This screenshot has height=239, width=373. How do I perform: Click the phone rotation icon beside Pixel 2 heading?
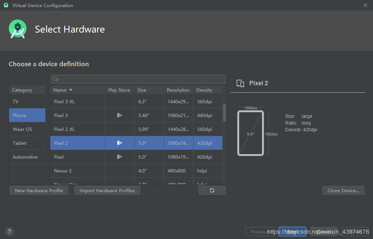[x=240, y=83]
